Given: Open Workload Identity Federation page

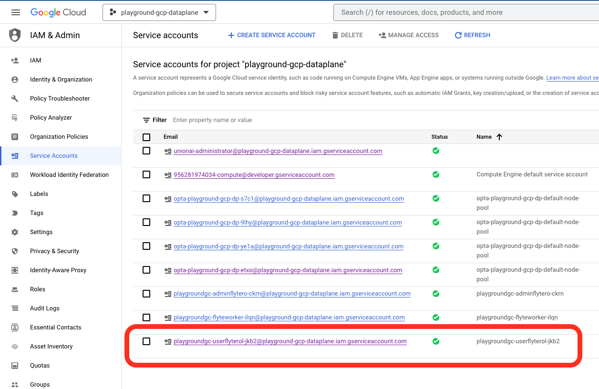Looking at the screenshot, I should pos(69,175).
